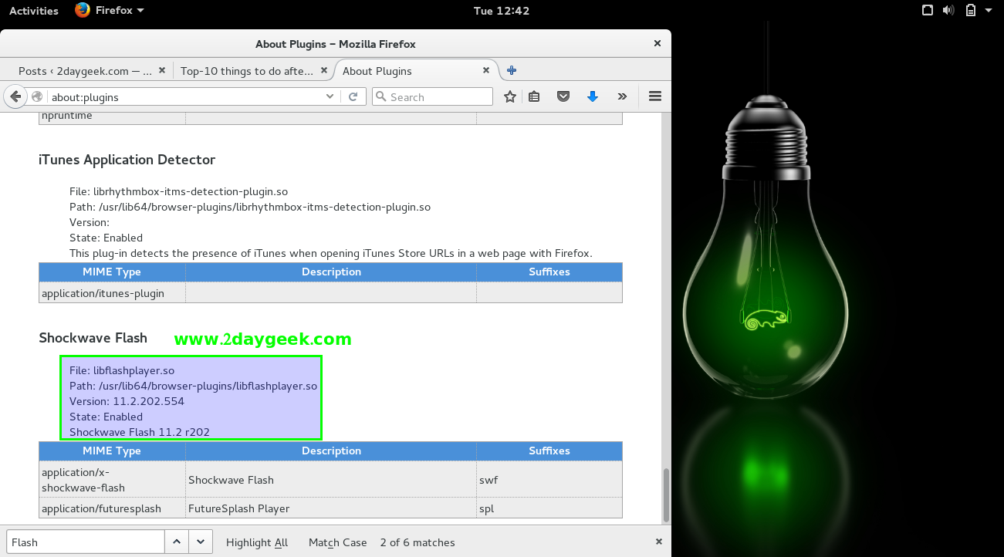The width and height of the screenshot is (1004, 557).
Task: Click the vertical page scrollbar thumb
Action: coord(667,494)
